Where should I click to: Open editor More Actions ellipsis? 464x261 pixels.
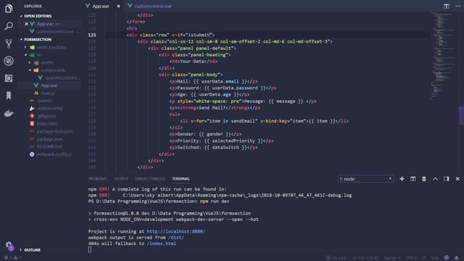pyautogui.click(x=457, y=6)
